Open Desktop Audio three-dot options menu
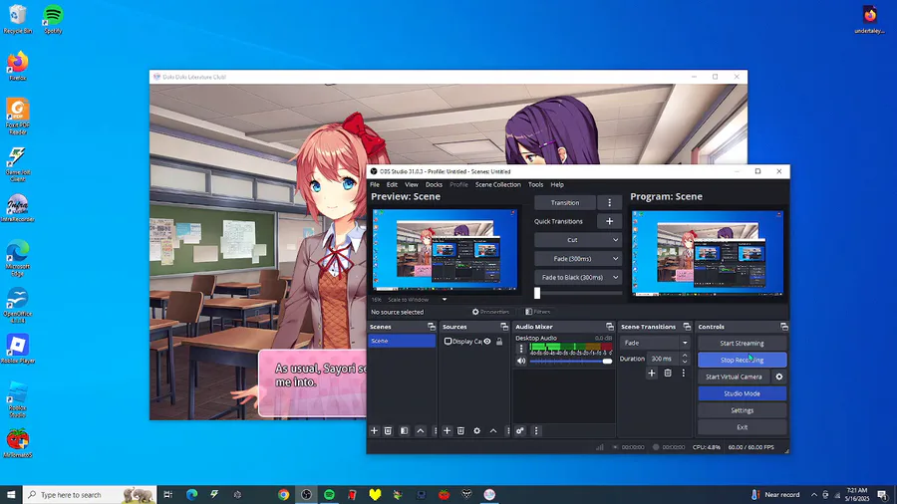This screenshot has width=897, height=504. [520, 348]
